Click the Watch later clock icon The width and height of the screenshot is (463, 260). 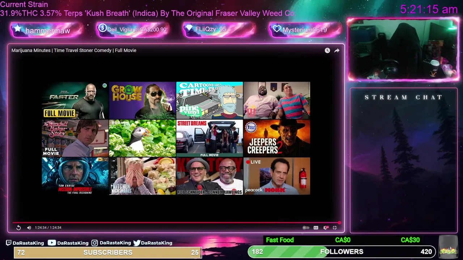click(327, 51)
